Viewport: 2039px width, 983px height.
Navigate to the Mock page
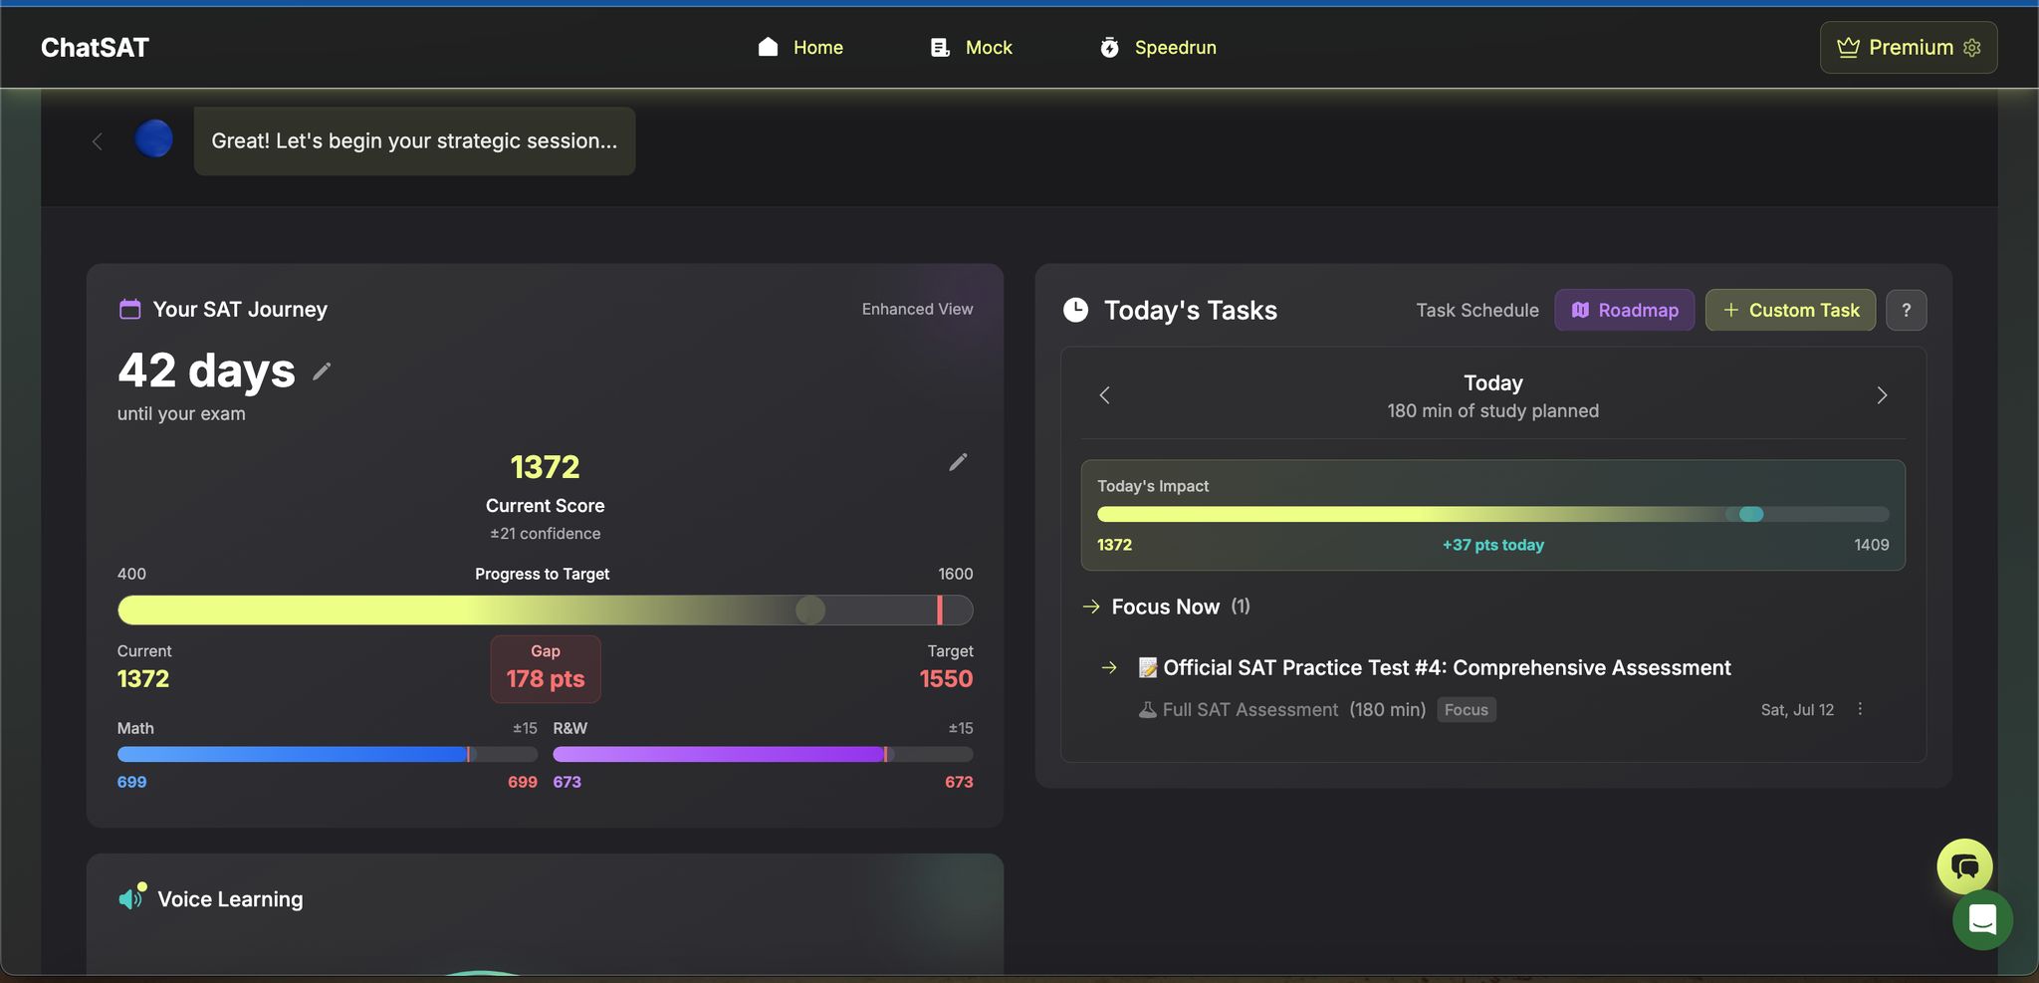coord(972,48)
